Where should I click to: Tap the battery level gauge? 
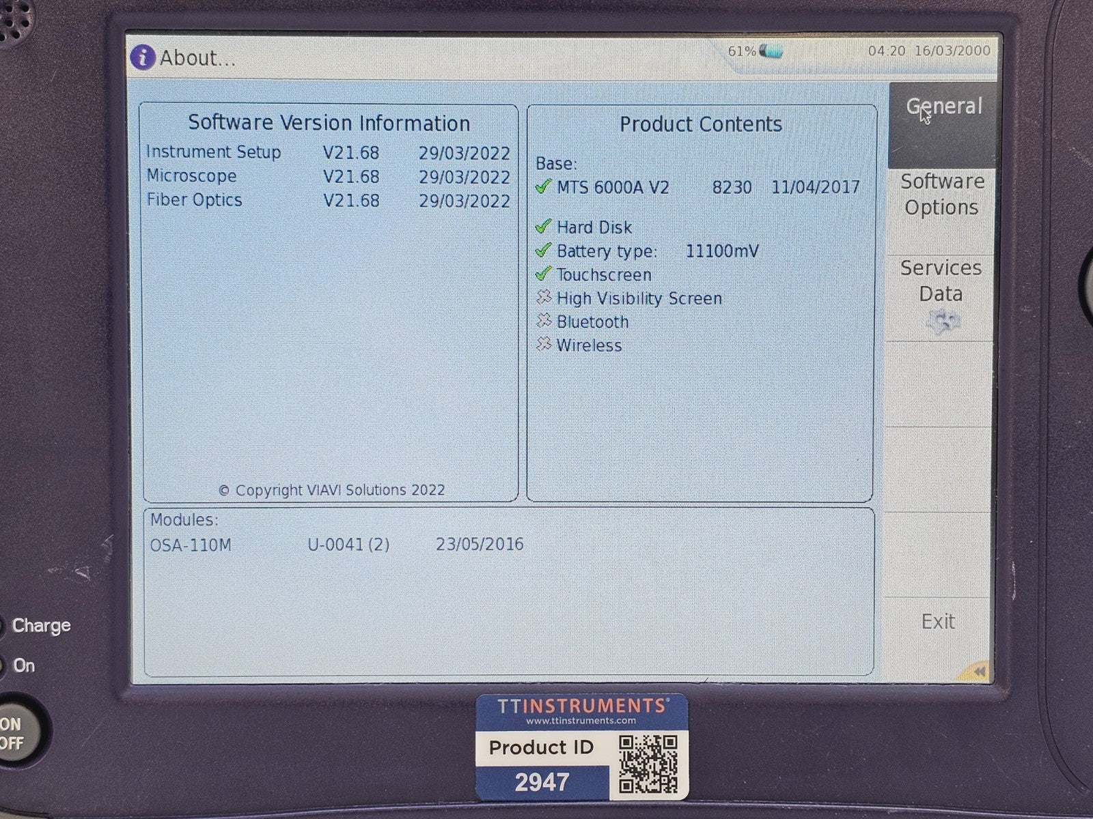tap(772, 50)
